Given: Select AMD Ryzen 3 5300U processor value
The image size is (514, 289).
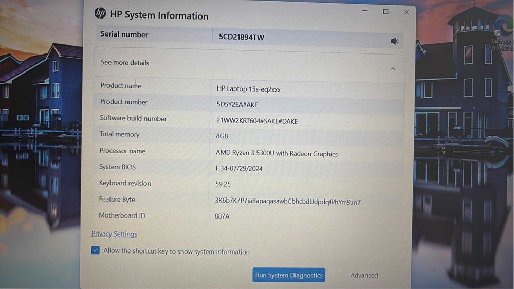Looking at the screenshot, I should [277, 154].
